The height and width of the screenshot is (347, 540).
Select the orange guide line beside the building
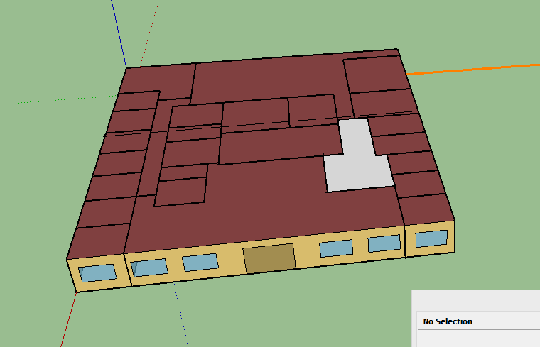click(x=472, y=69)
